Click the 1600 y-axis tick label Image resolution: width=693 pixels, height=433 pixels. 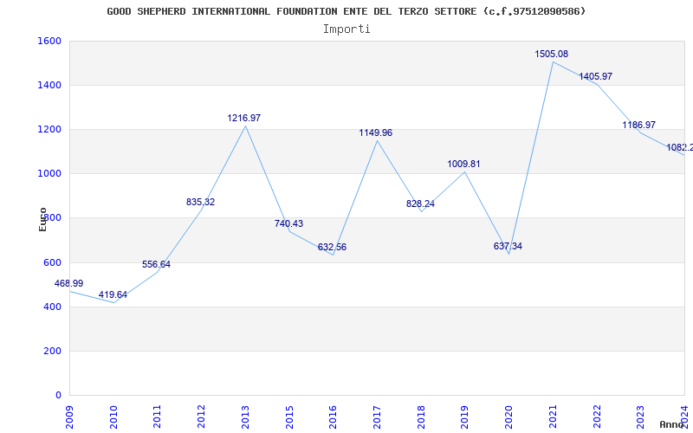tap(50, 41)
